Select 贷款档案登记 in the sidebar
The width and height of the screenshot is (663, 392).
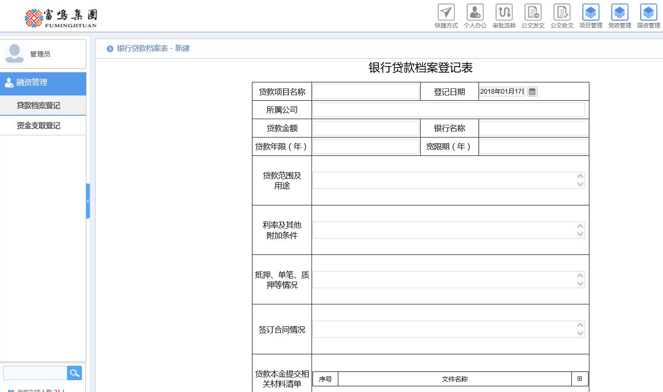(x=39, y=106)
